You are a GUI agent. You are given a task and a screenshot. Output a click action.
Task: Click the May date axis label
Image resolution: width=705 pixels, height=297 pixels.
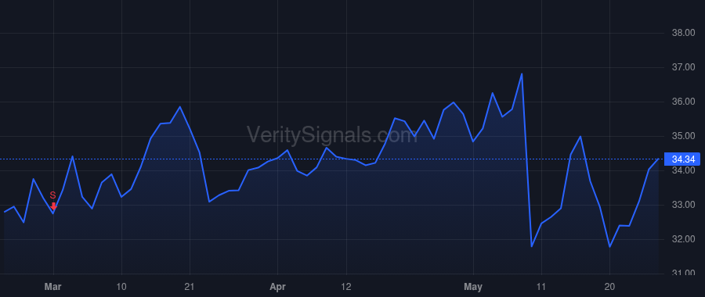point(473,287)
